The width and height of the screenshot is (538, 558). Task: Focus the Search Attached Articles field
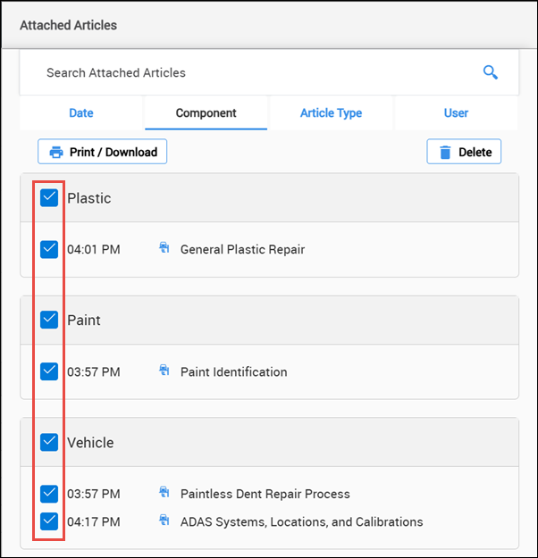click(x=269, y=72)
